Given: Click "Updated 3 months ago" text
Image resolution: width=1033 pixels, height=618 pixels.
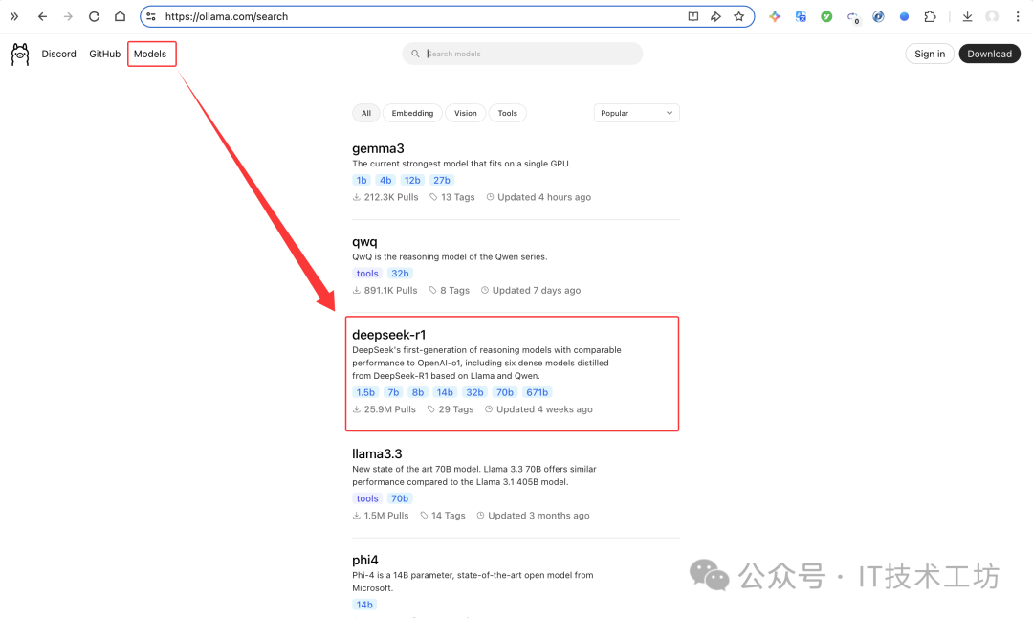Looking at the screenshot, I should pyautogui.click(x=538, y=516).
